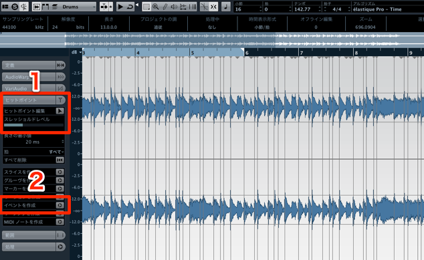The image size is (424, 260).
Task: Click MIDI ノートを作成 play button
Action: click(x=60, y=222)
